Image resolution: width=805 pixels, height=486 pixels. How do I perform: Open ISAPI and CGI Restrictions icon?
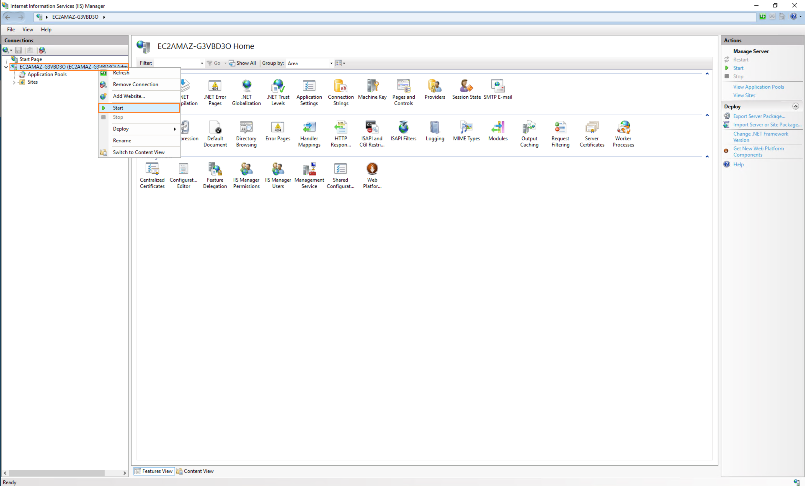(372, 134)
